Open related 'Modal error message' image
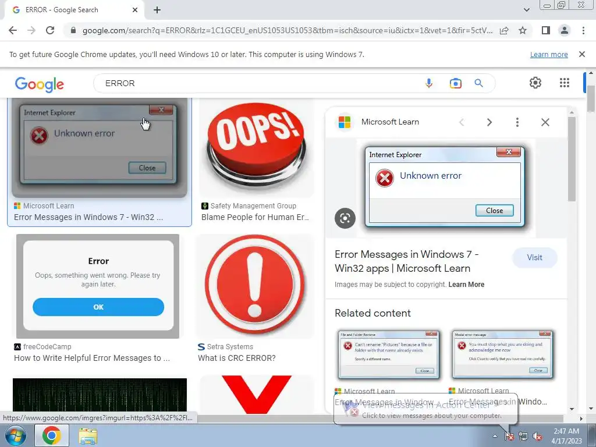 502,354
